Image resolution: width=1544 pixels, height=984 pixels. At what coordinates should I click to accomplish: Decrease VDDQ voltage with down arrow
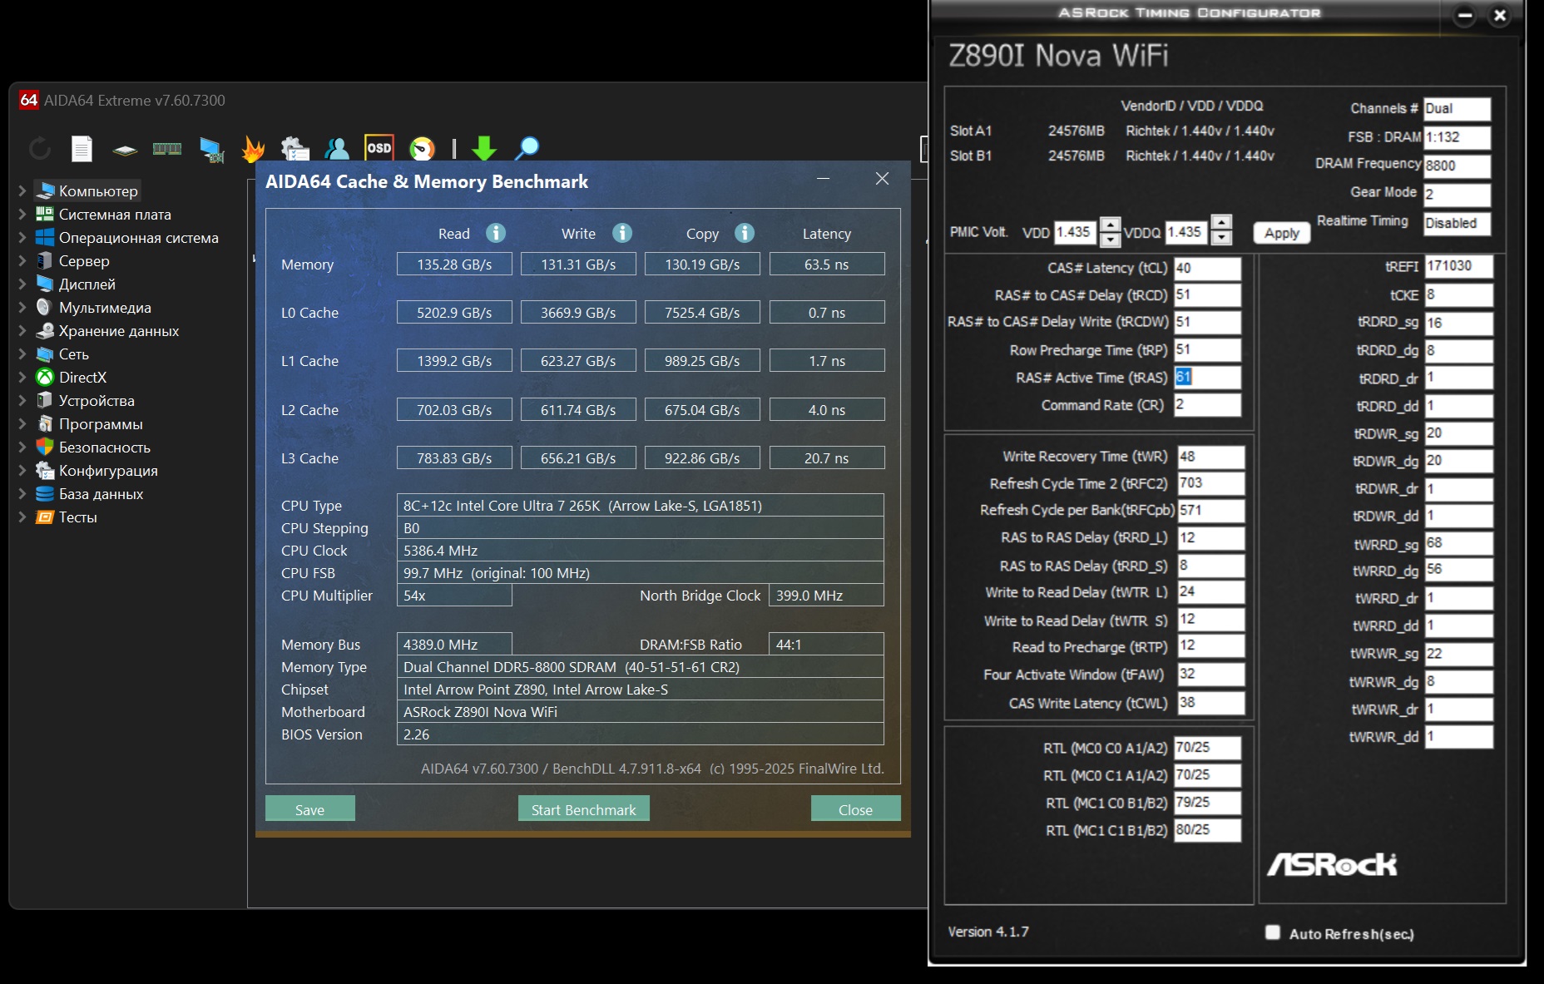point(1221,238)
